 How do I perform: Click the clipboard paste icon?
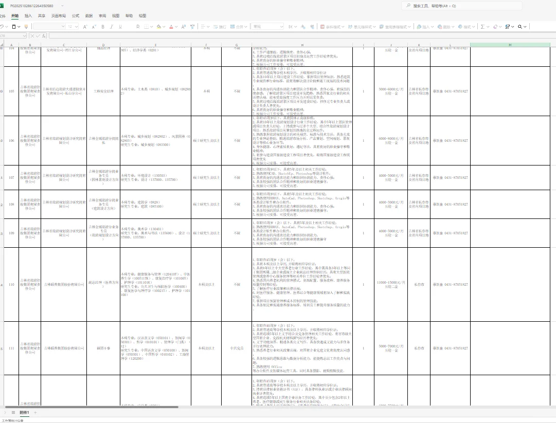(14, 27)
